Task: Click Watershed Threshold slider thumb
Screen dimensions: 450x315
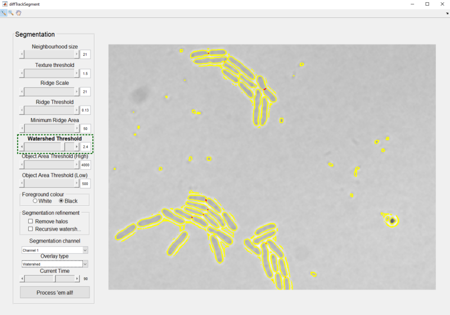Action: (63, 147)
